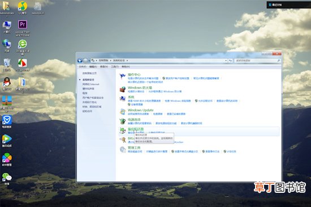
Task: Click Control Panel Home in sidebar
Action: coord(89,73)
